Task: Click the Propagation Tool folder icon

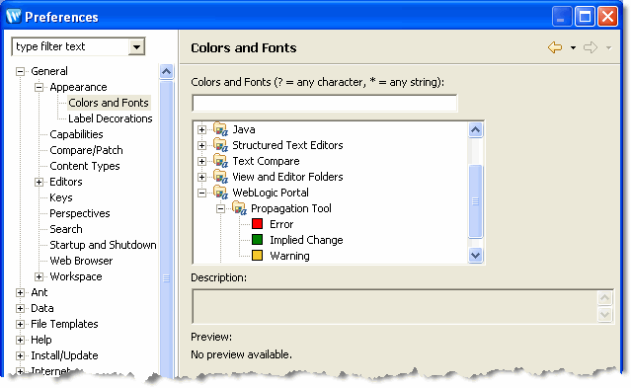Action: coord(239,208)
